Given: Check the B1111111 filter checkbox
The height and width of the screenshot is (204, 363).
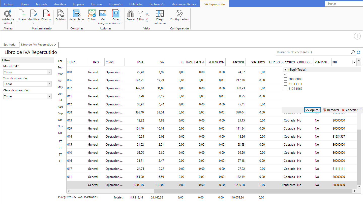Looking at the screenshot, I should [x=285, y=84].
